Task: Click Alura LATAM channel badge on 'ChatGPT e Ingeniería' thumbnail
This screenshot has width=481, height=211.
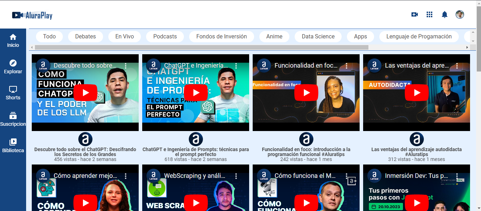Action: (x=154, y=66)
